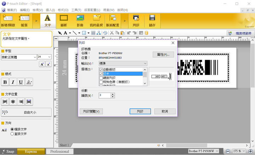Viewport: 255px width, 155px height.
Task: Enable the 鏈接列印 chain printing checkbox
Action: coord(101,78)
